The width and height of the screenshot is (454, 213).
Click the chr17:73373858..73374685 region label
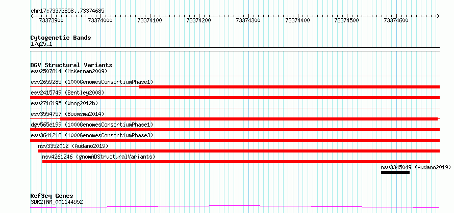pyautogui.click(x=67, y=11)
